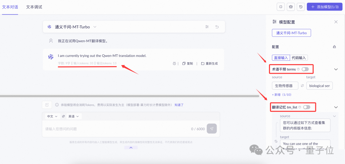Click the 重新生成 regenerate button
The image size is (345, 164).
click(210, 64)
